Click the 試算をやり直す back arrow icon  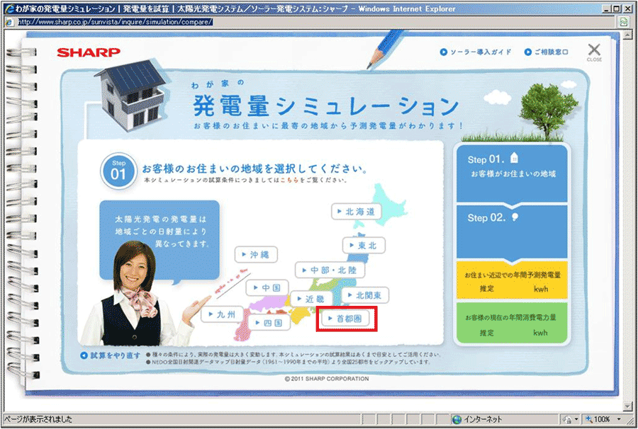pyautogui.click(x=84, y=355)
